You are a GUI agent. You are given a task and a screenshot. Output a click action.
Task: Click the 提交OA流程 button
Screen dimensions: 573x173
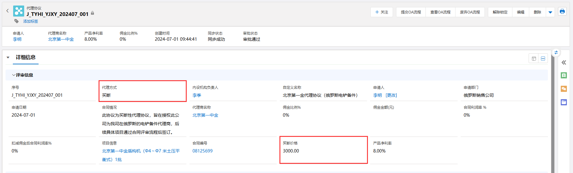[x=411, y=12]
